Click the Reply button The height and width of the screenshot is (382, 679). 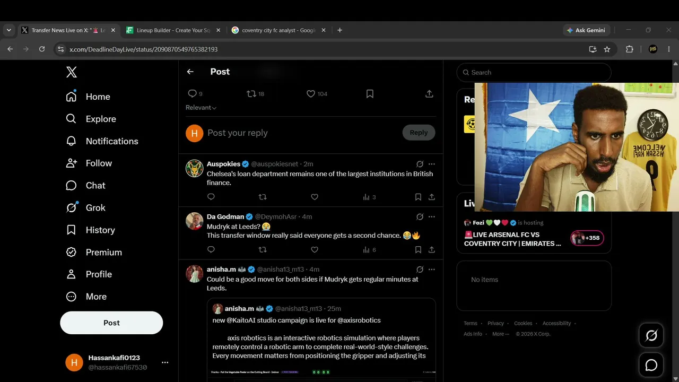click(419, 133)
